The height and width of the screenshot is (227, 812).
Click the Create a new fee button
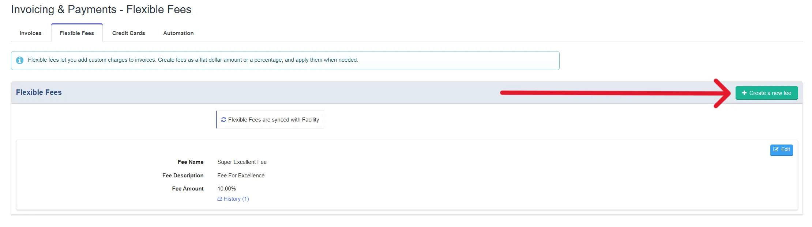(x=767, y=93)
